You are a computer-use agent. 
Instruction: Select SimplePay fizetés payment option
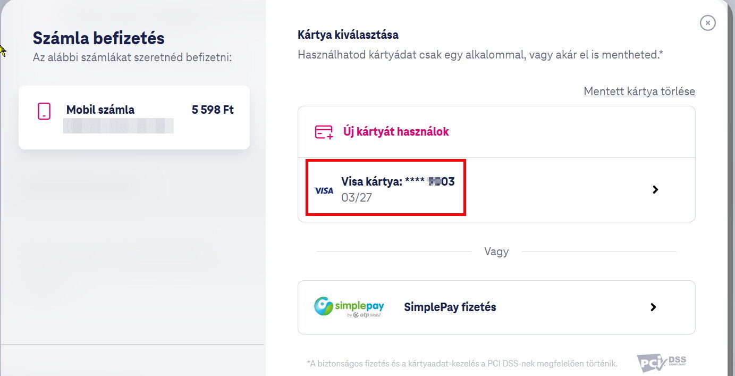point(496,307)
